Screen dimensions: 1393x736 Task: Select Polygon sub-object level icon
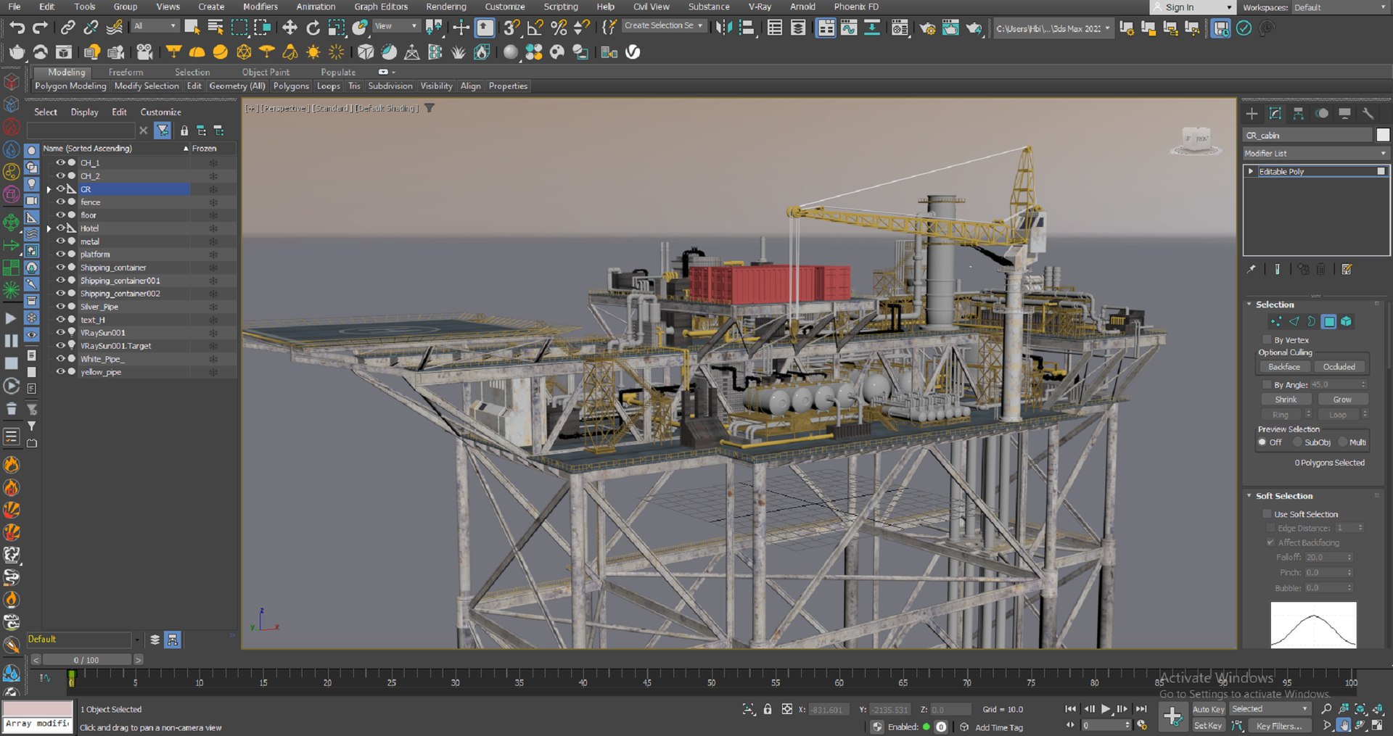click(x=1329, y=322)
